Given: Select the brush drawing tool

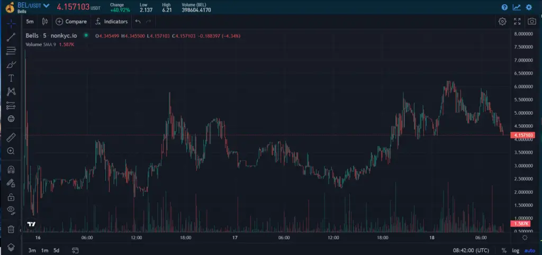Looking at the screenshot, I should tap(11, 65).
